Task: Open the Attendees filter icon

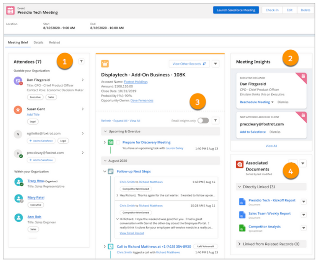Action: tap(81, 61)
